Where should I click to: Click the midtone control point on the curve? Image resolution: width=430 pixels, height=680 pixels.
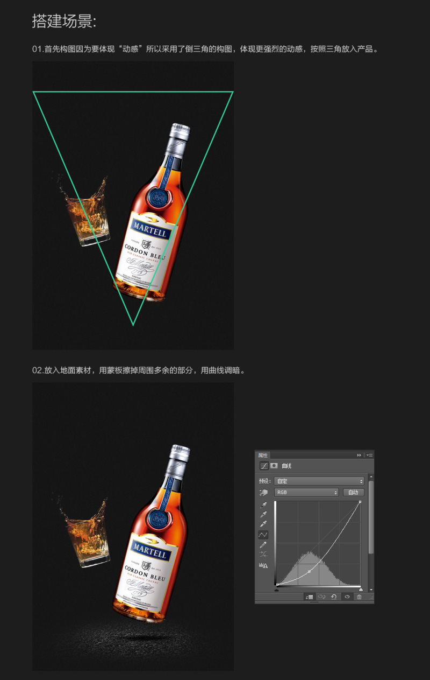[309, 571]
